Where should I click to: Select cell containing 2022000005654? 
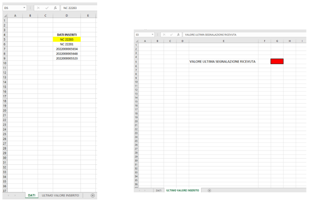(x=67, y=49)
